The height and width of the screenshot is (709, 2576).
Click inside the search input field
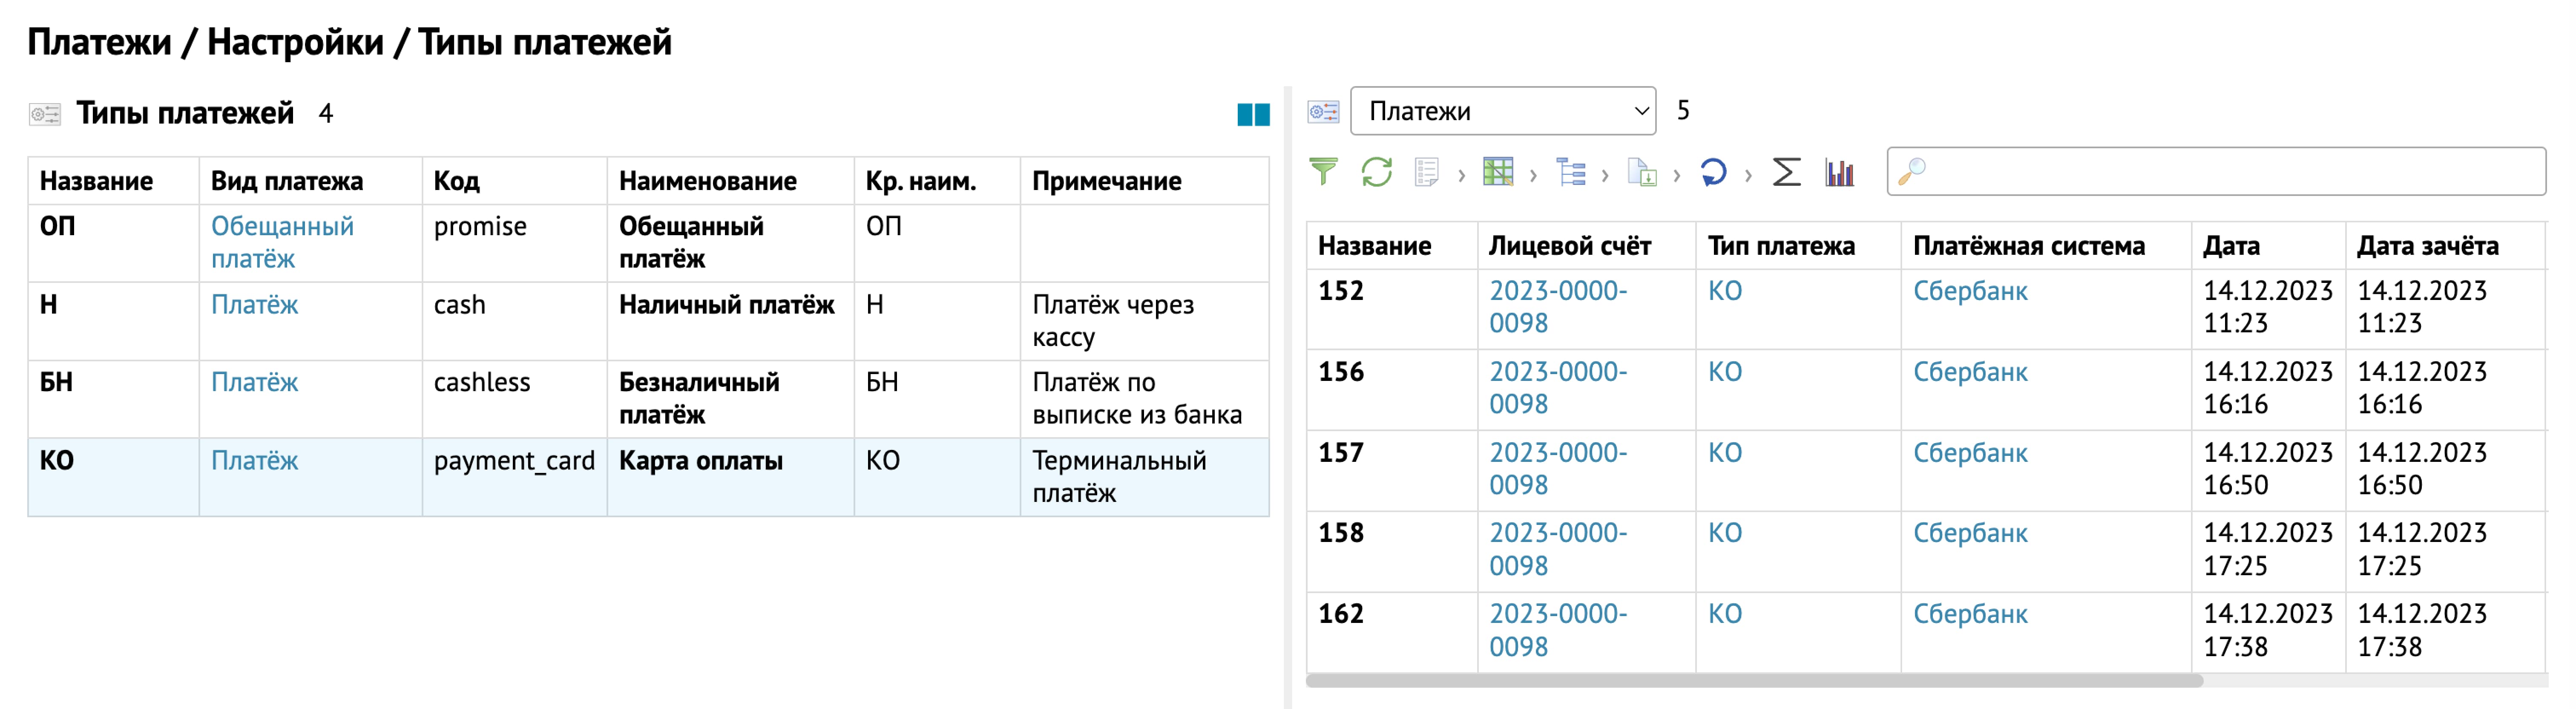pos(2216,171)
